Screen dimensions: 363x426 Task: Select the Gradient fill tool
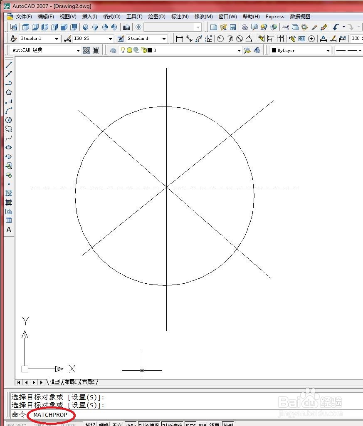point(9,203)
